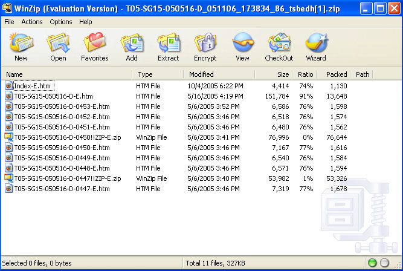The image size is (403, 271).
Task: Click the 'Selected 0 files, 0 bytes' status
Action: pos(37,263)
